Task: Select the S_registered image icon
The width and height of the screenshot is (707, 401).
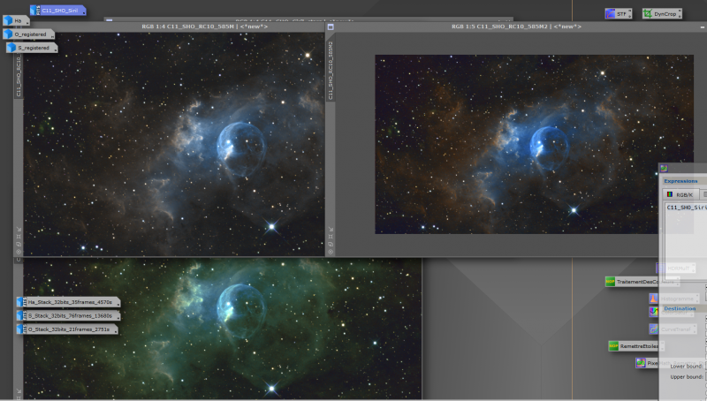Action: tap(32, 48)
